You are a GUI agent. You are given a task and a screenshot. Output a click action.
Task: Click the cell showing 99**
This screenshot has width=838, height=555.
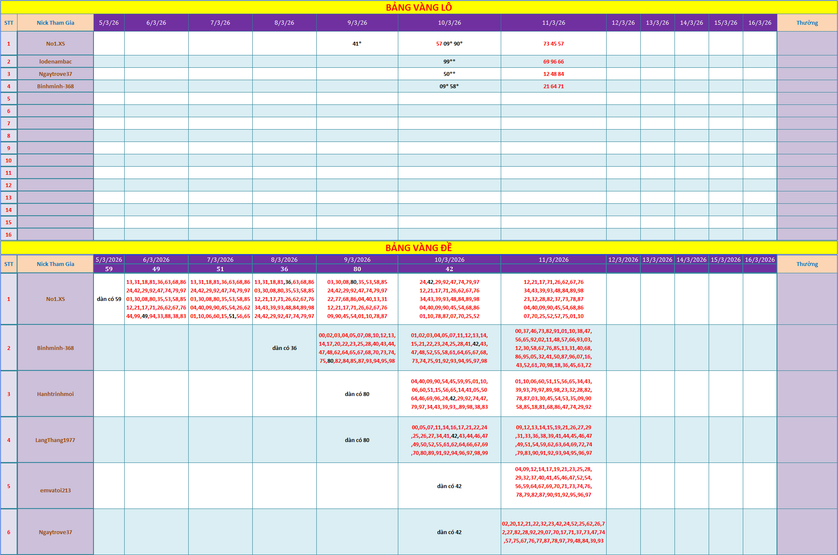click(x=449, y=61)
